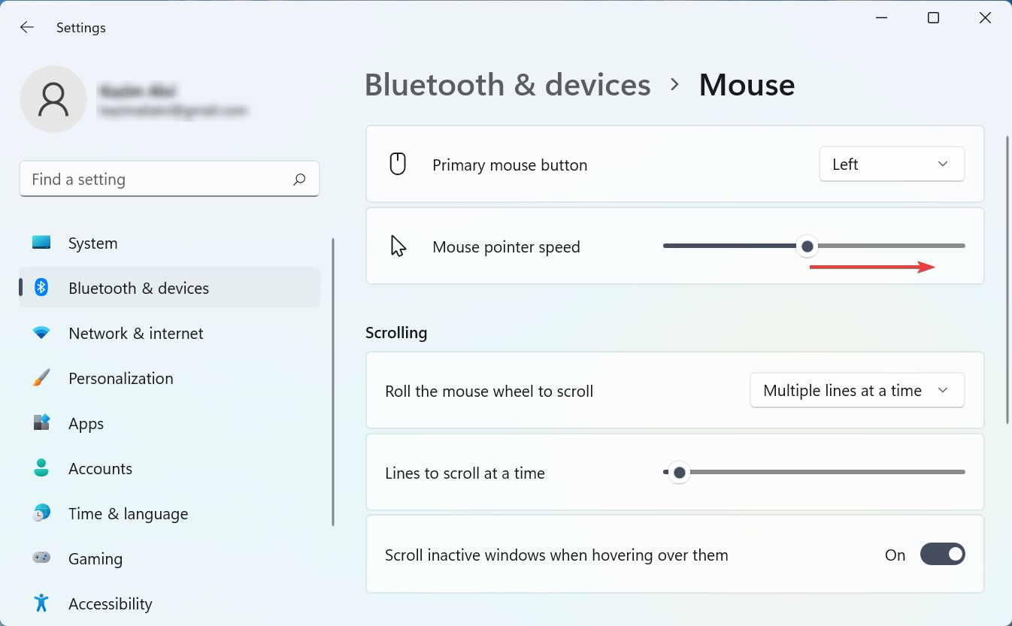Viewport: 1012px width, 626px height.
Task: Open Network & internet settings
Action: click(41, 333)
